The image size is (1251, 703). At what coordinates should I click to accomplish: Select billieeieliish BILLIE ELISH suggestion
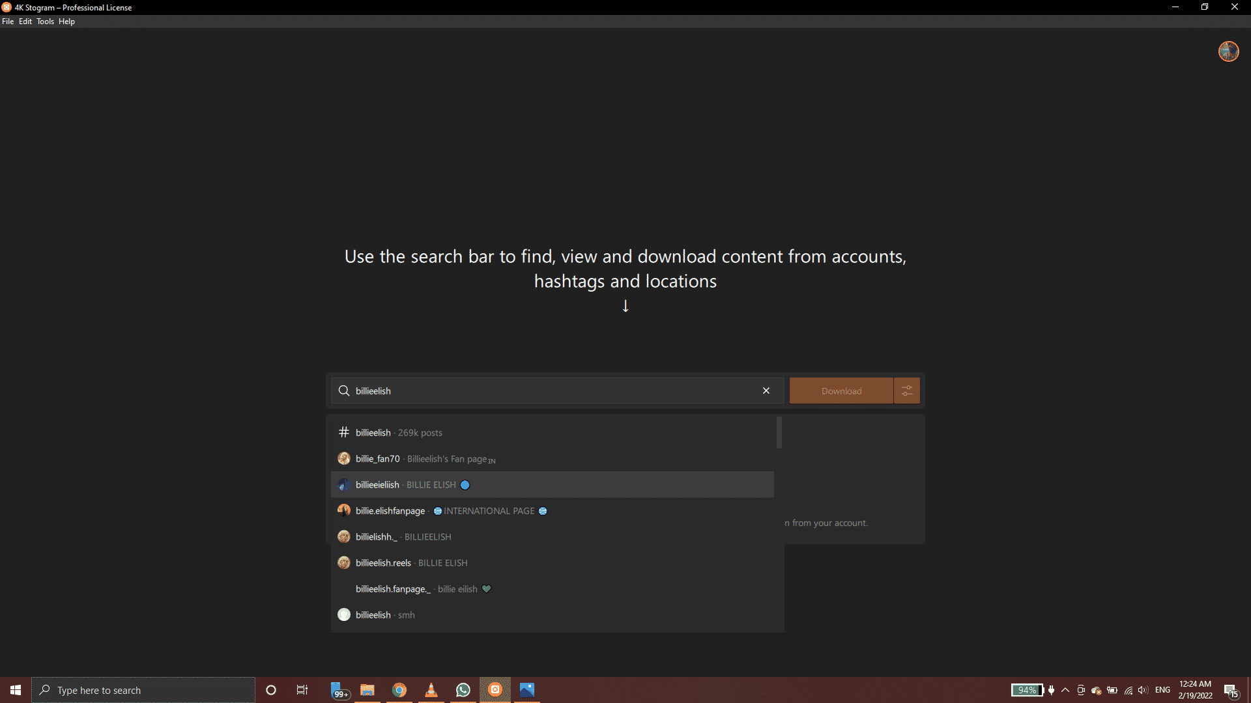coord(553,485)
